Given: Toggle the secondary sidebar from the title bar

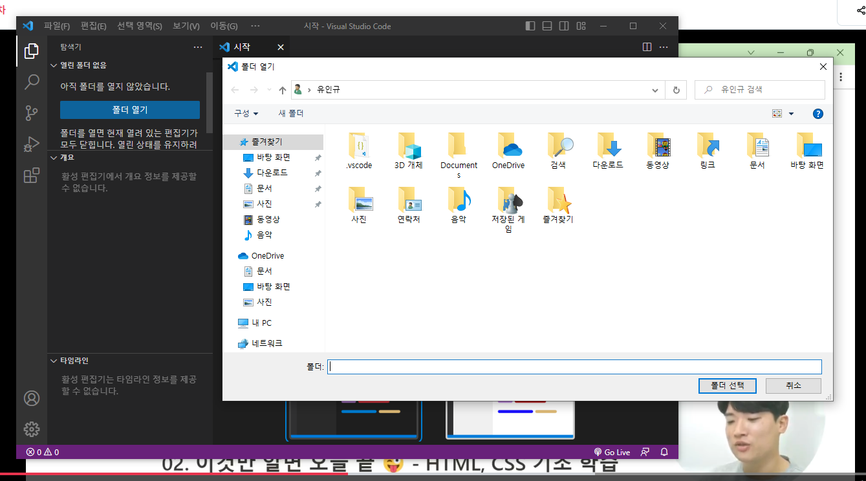Looking at the screenshot, I should pos(564,26).
